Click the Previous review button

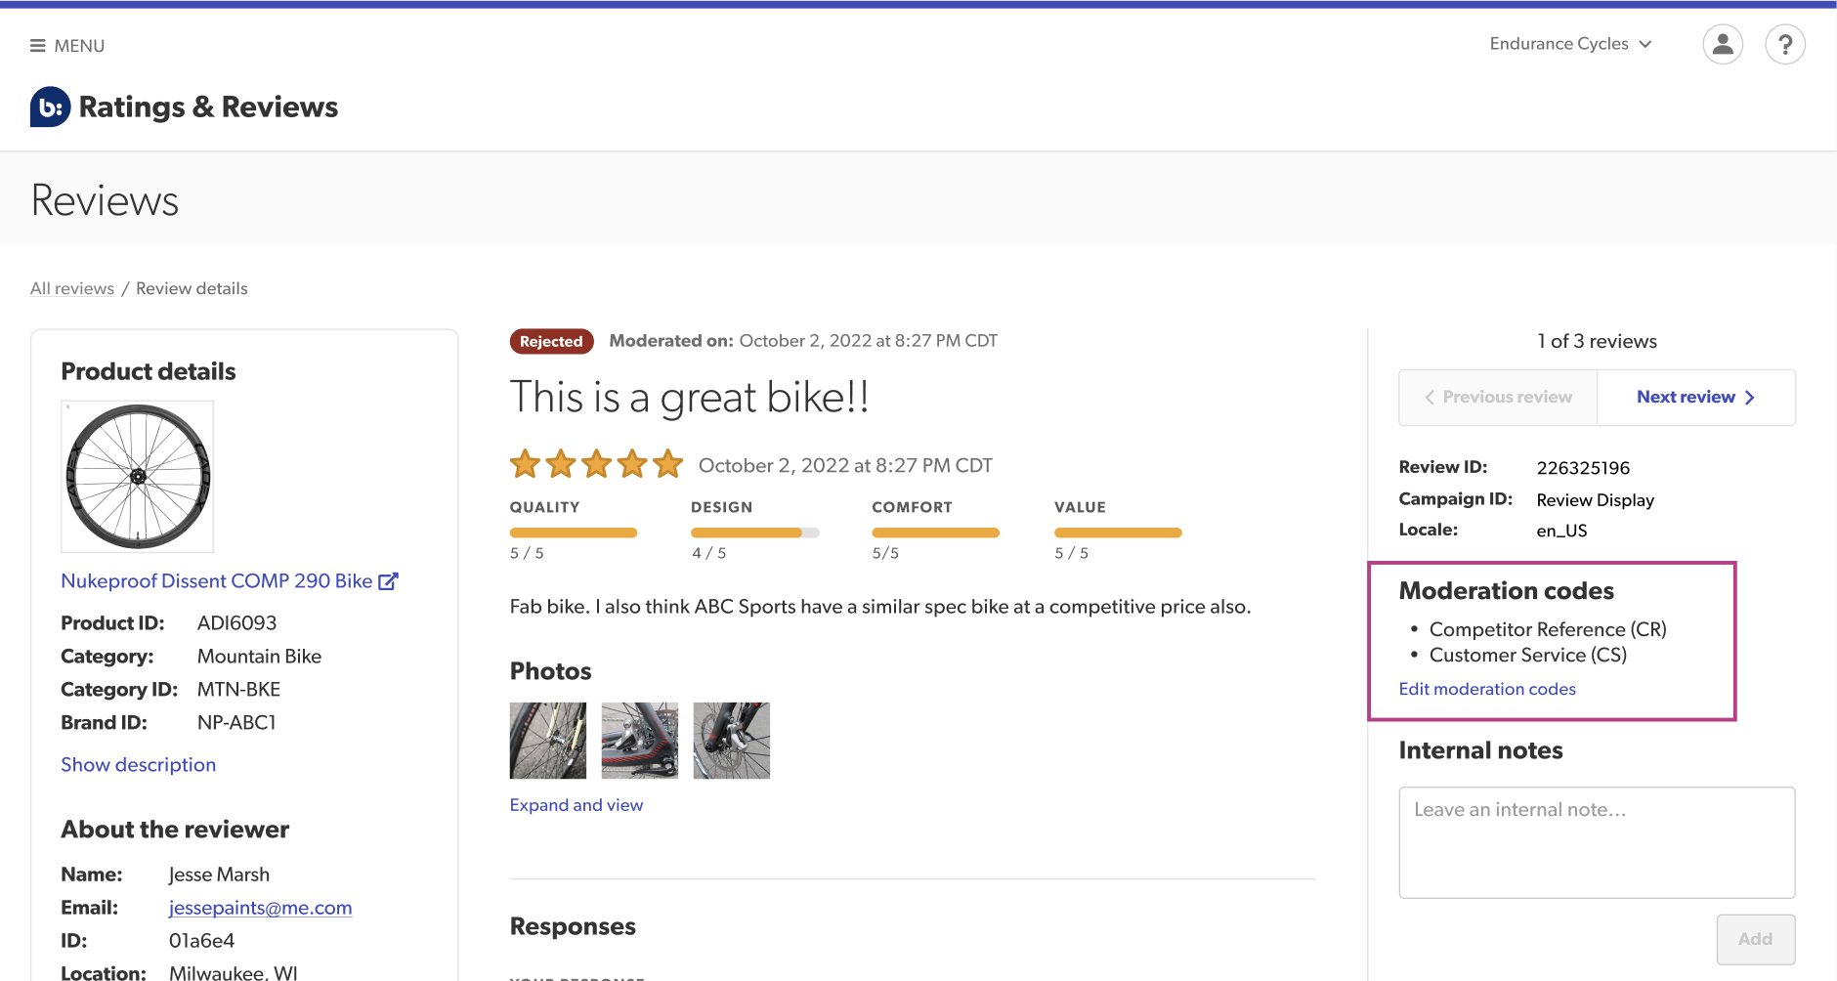pos(1498,398)
